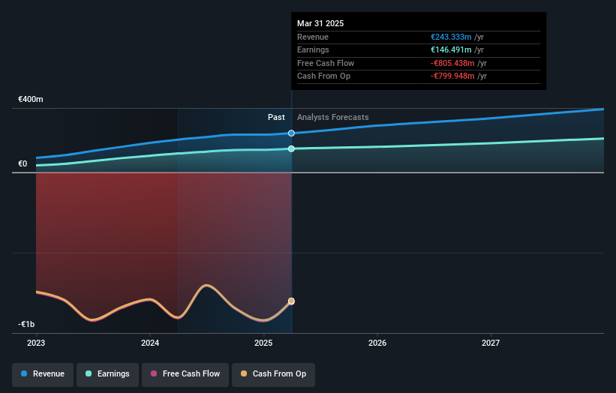
Task: Click the 2026 x-axis label
Action: (377, 343)
